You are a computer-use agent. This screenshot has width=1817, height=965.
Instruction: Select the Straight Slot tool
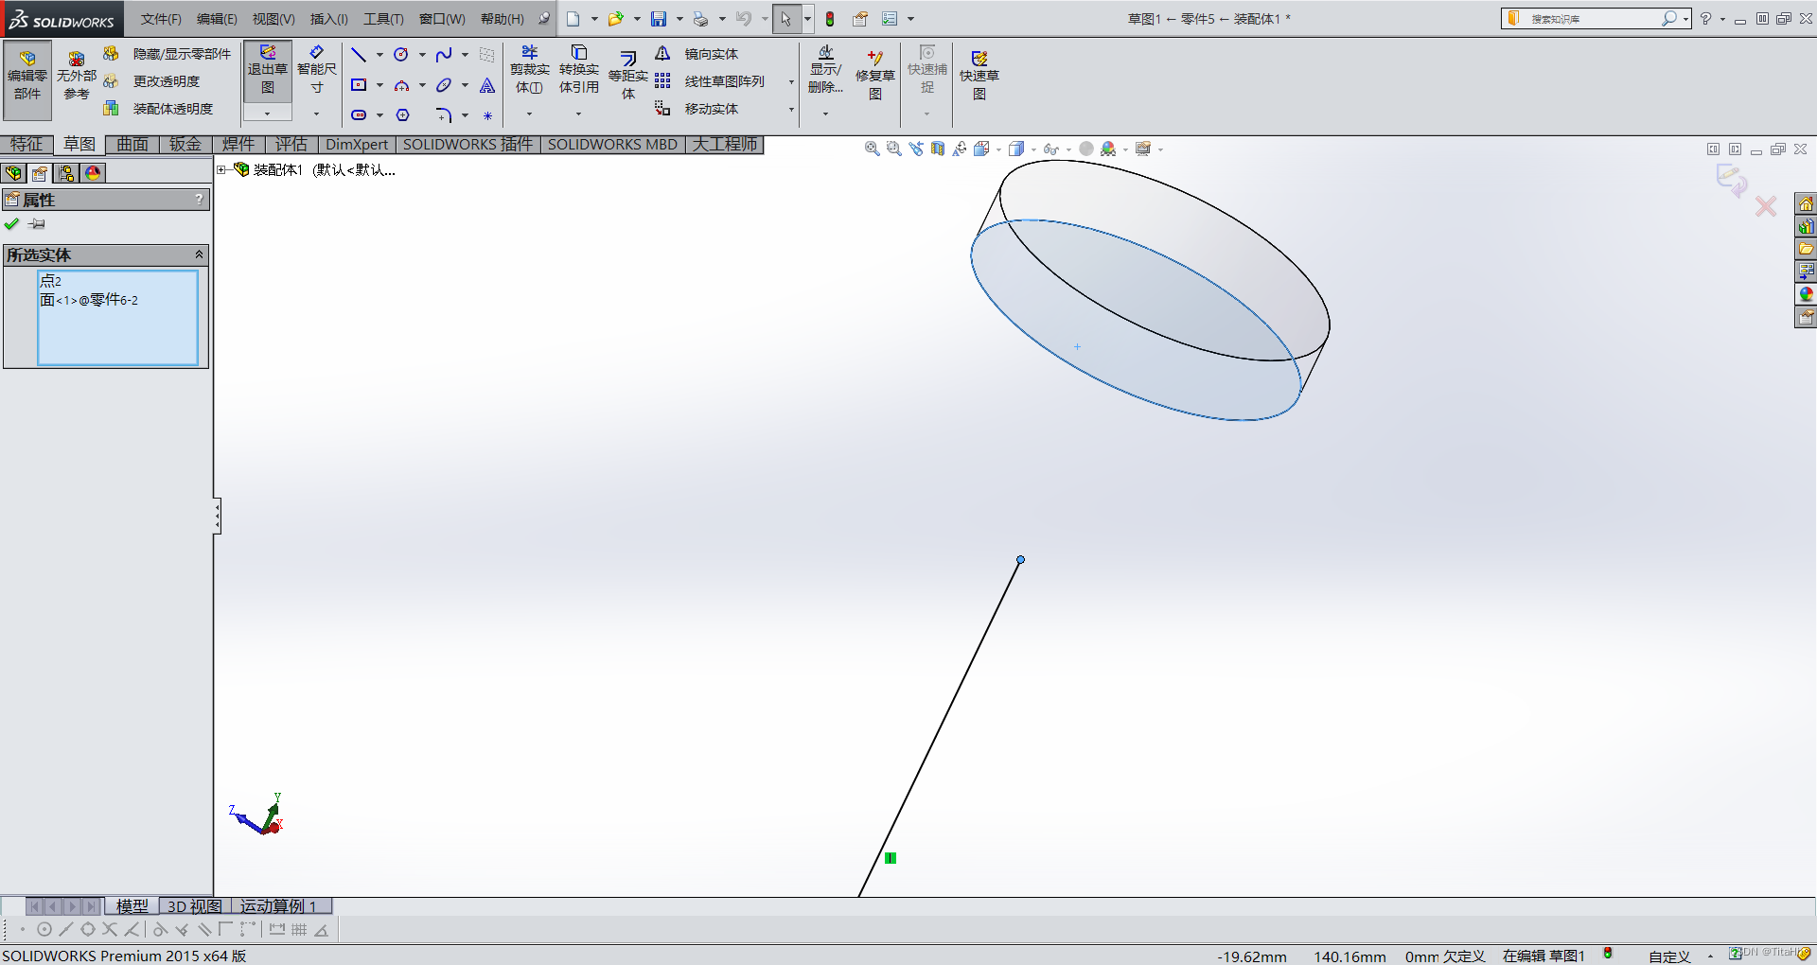[x=359, y=115]
